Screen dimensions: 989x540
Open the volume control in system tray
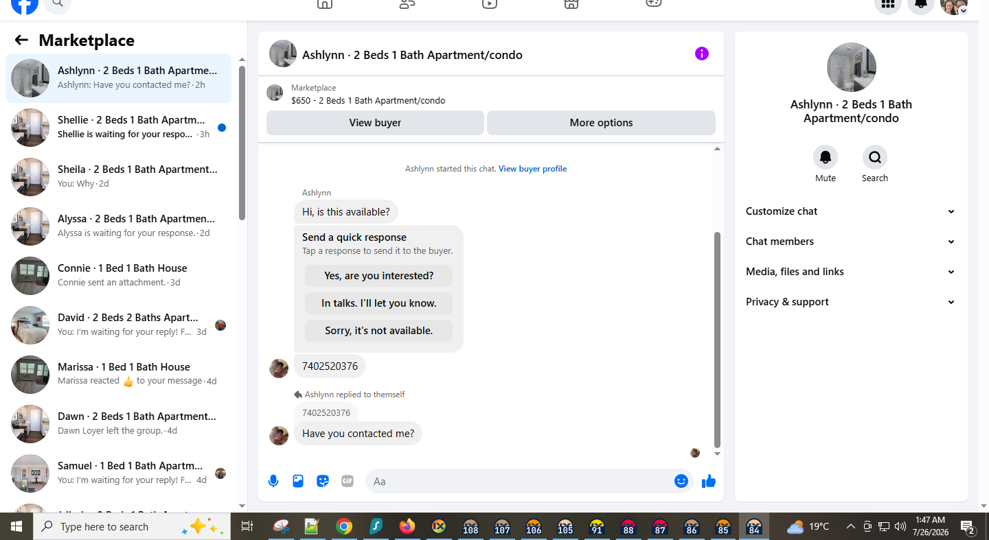(900, 526)
